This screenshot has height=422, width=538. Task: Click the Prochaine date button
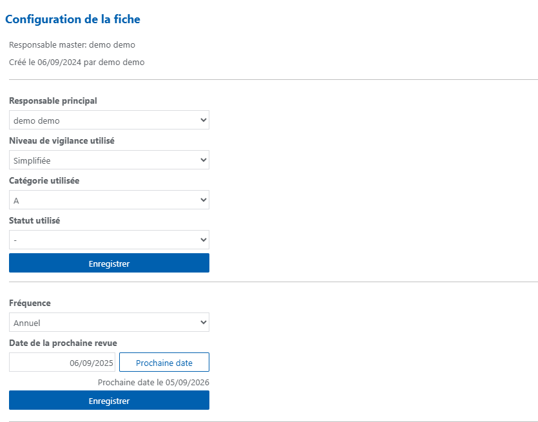[164, 362]
